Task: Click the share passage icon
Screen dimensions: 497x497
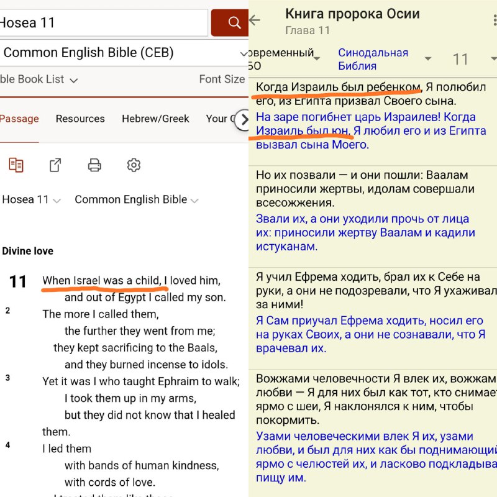Action: tap(55, 165)
